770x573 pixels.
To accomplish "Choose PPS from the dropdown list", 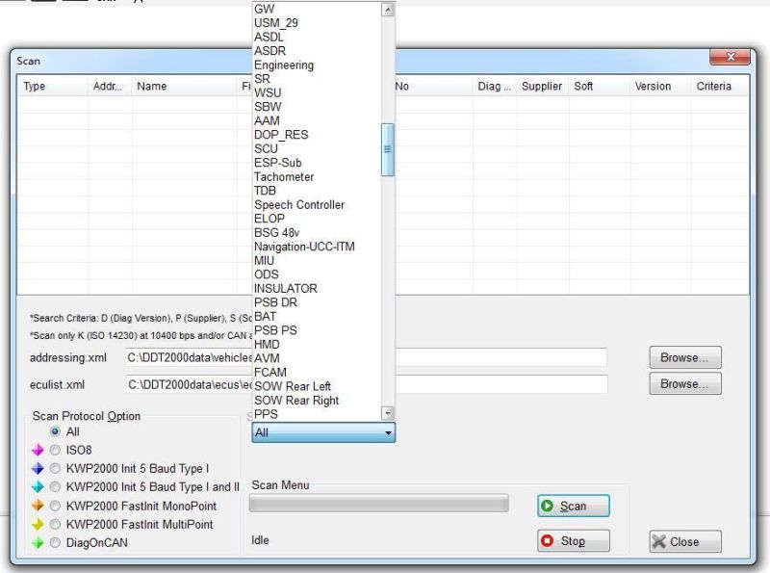I will point(317,414).
